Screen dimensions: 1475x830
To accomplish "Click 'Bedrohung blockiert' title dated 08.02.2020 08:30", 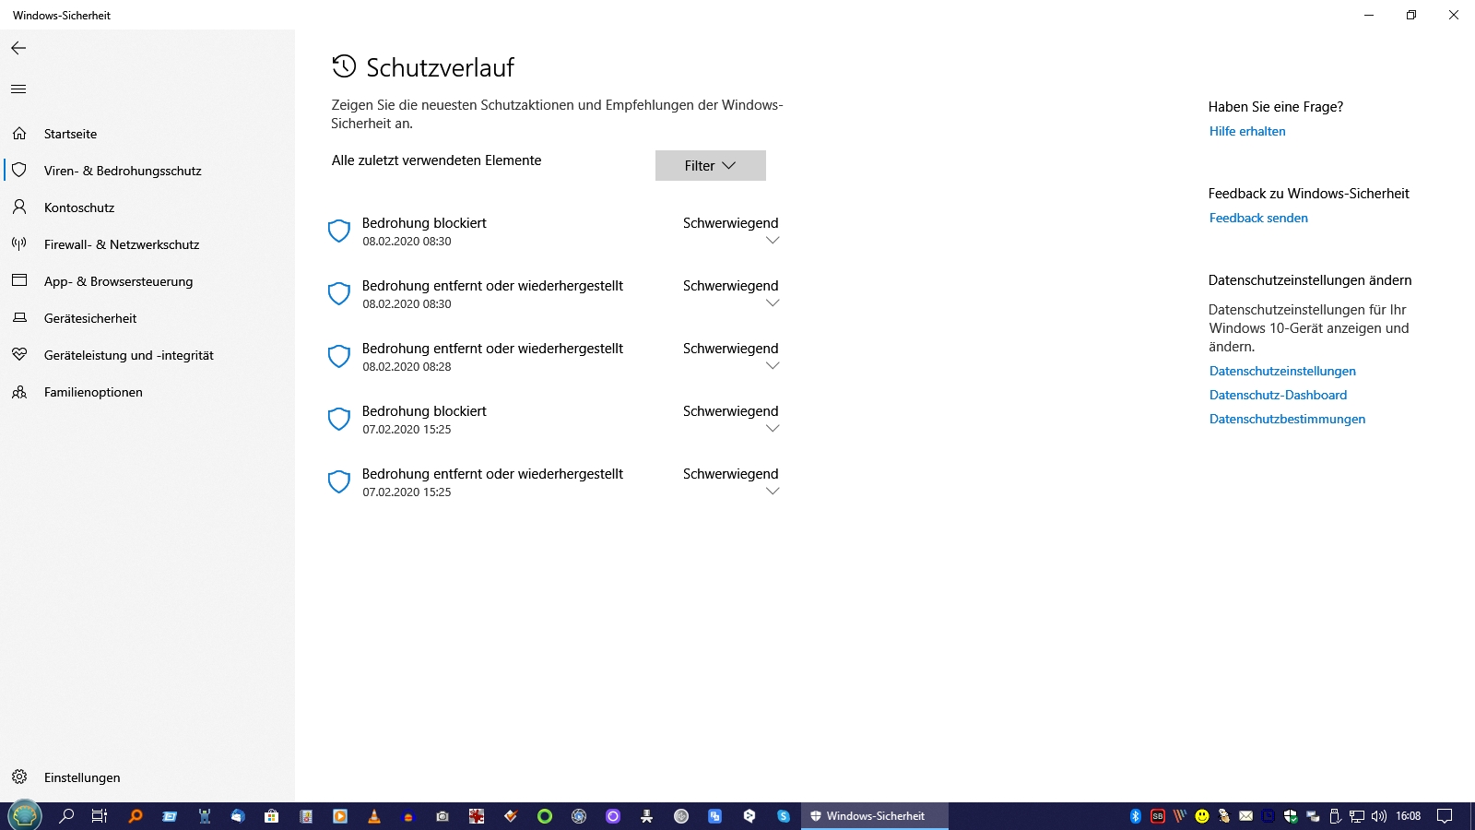I will pos(424,223).
